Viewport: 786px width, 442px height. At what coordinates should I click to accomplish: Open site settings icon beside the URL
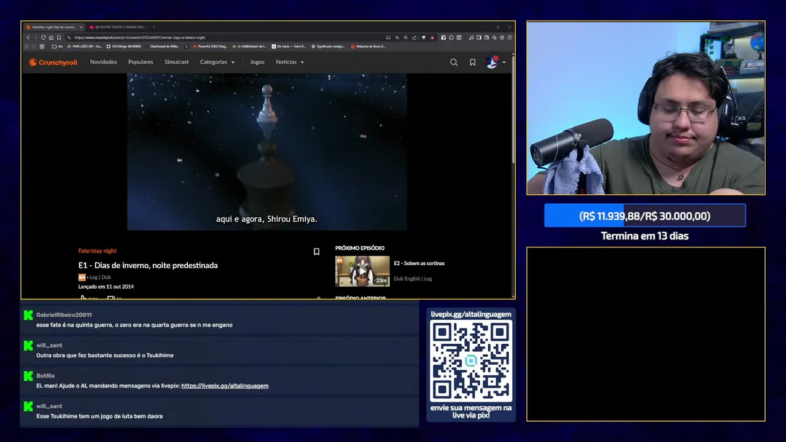69,37
